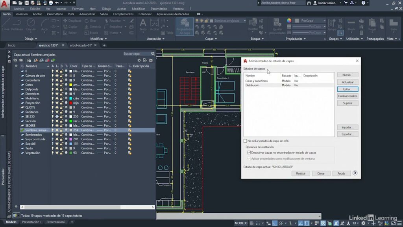Check No incluir estados de capa en refX
Screen dimensions: 403x227
(244, 141)
